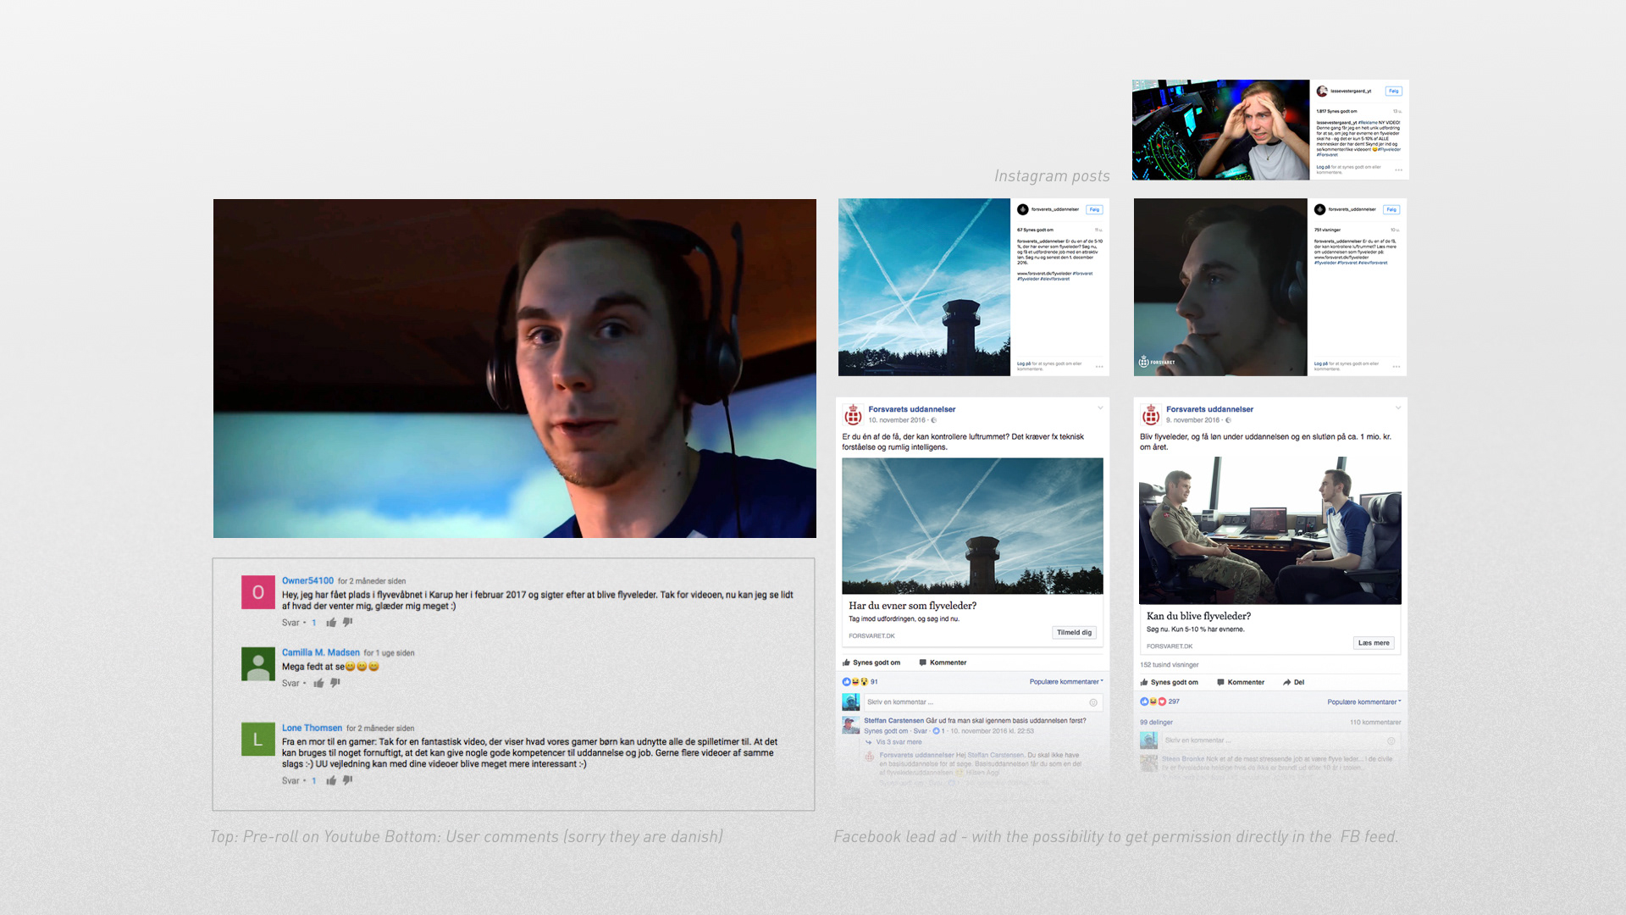Reply with Svar under Camilla's comment
1626x915 pixels.
coord(290,684)
